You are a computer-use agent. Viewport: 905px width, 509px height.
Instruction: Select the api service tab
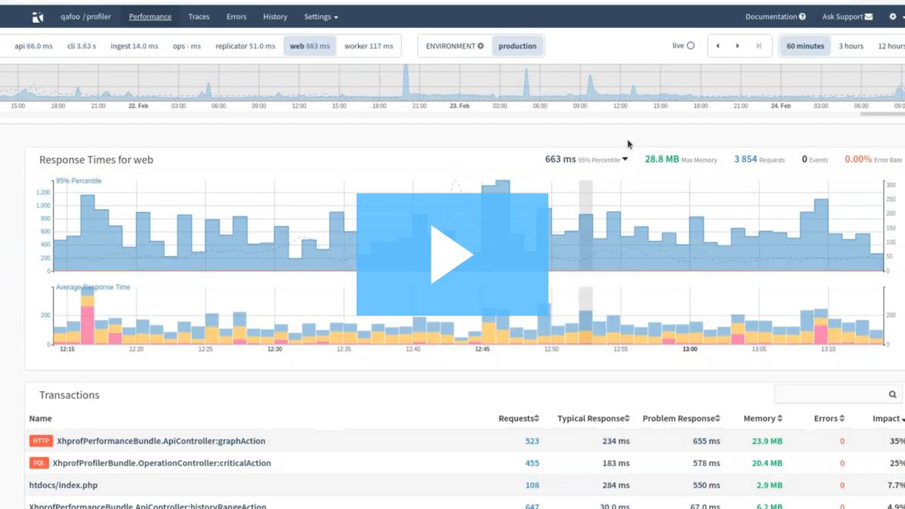[x=33, y=46]
